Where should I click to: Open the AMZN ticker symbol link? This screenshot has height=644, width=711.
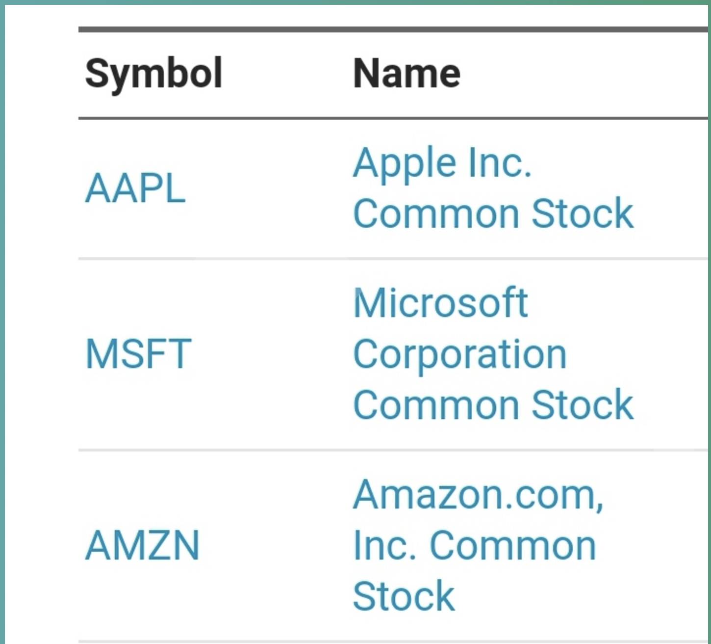pos(142,545)
